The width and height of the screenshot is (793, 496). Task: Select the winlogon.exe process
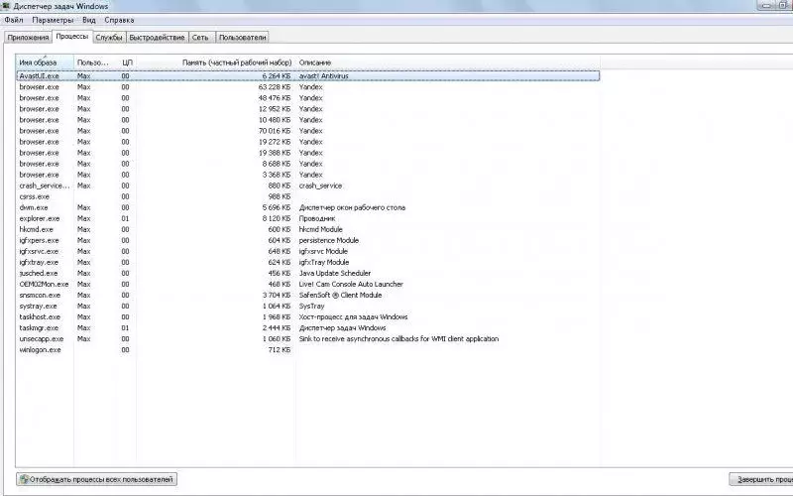pyautogui.click(x=307, y=350)
